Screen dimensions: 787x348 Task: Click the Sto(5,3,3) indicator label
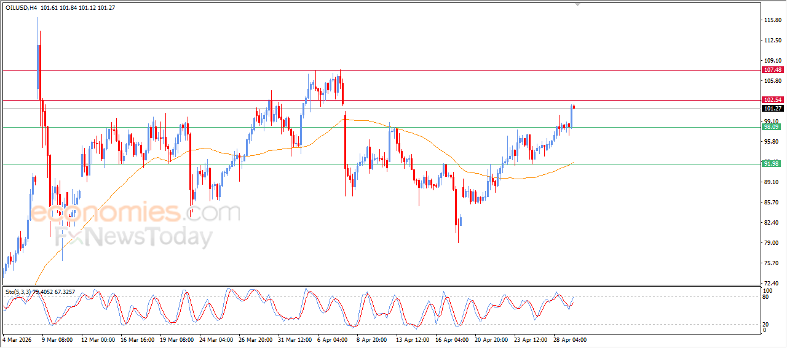pyautogui.click(x=18, y=292)
